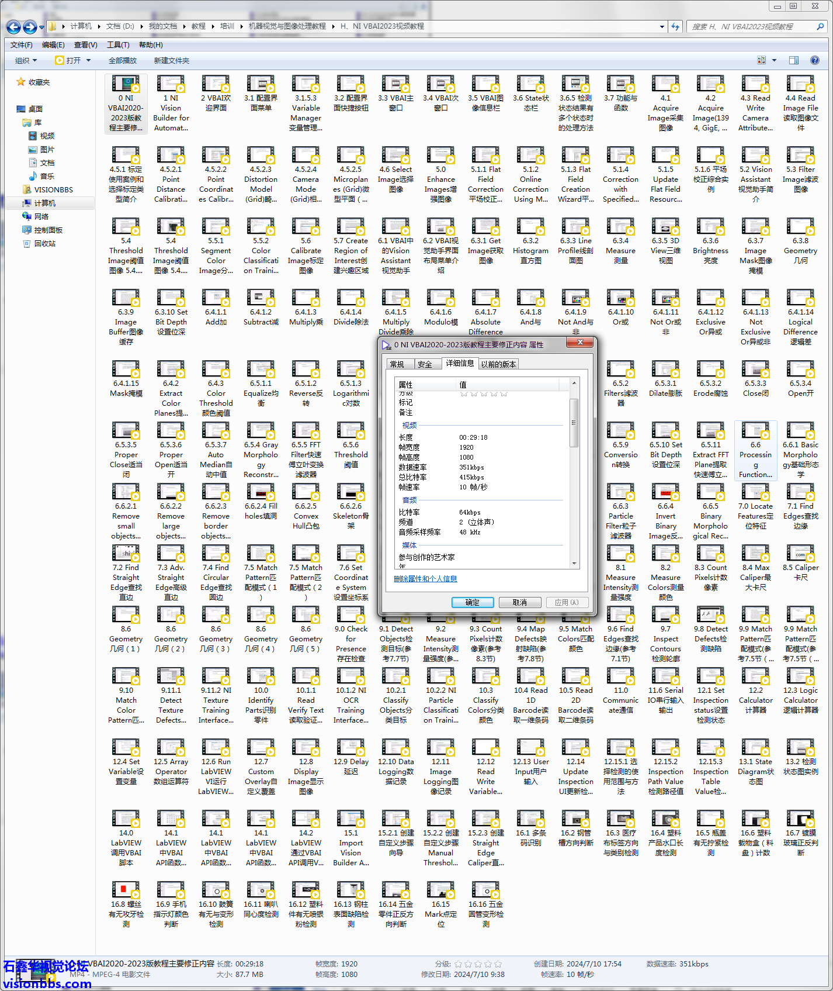Select Computer (计算机) in navigation pane
The width and height of the screenshot is (833, 991).
click(39, 203)
